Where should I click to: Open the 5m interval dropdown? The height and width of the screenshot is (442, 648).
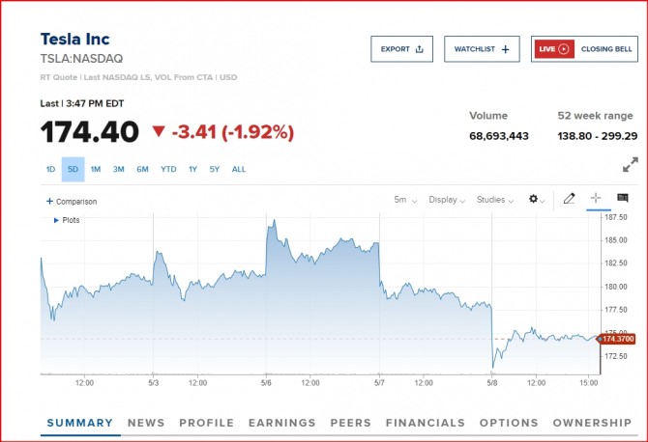tap(405, 200)
